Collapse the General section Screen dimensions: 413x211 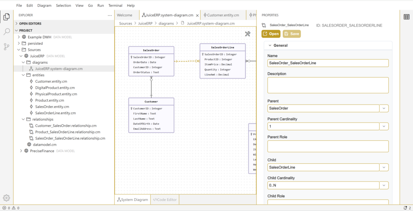click(270, 46)
